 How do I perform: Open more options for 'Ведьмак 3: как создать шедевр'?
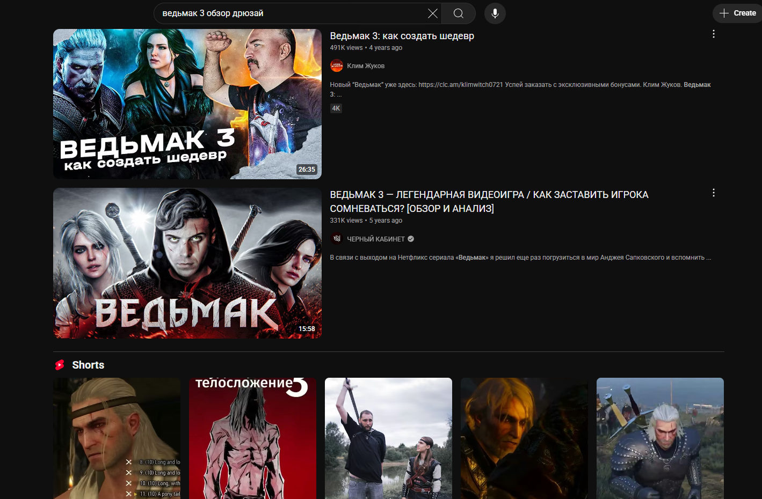[714, 34]
